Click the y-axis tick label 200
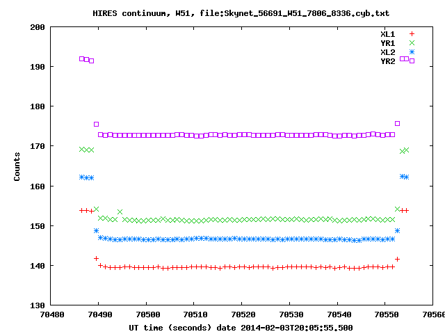 (38, 27)
